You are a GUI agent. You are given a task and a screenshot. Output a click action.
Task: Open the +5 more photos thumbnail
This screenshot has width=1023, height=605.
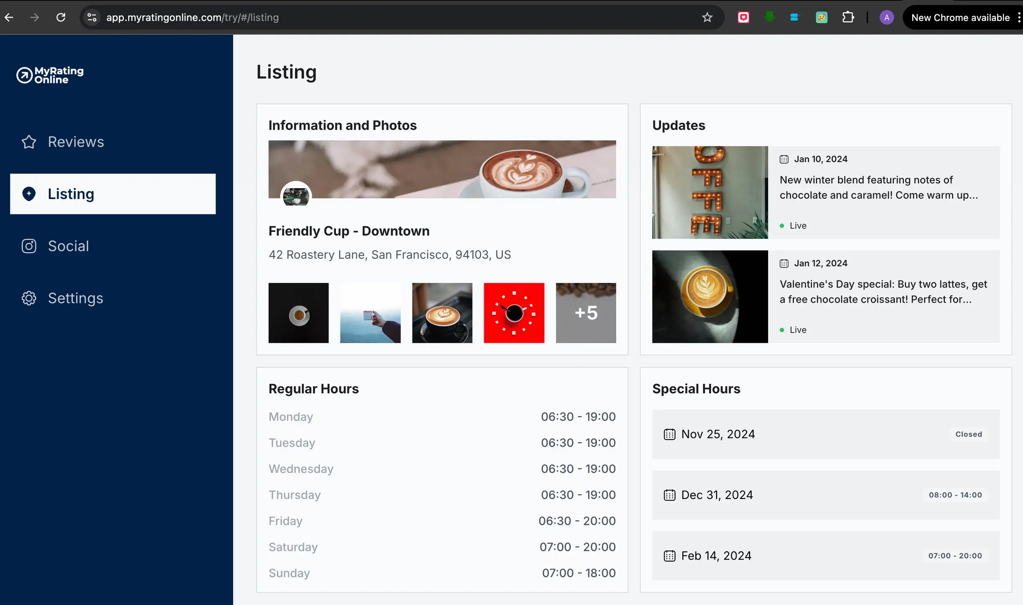586,313
